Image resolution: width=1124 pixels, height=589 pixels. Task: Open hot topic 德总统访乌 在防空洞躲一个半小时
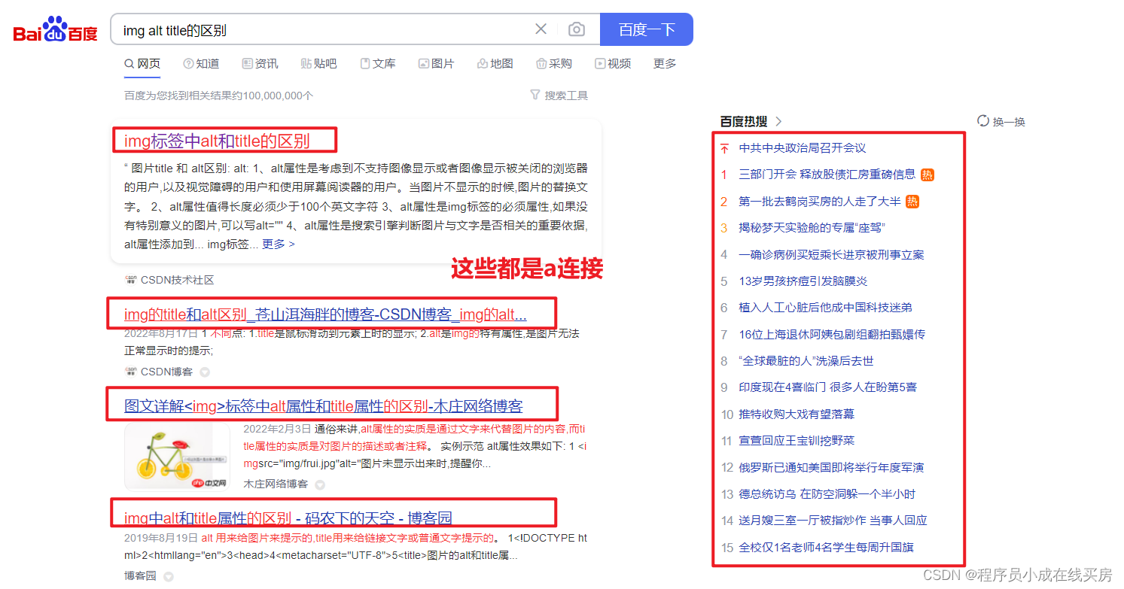point(827,494)
